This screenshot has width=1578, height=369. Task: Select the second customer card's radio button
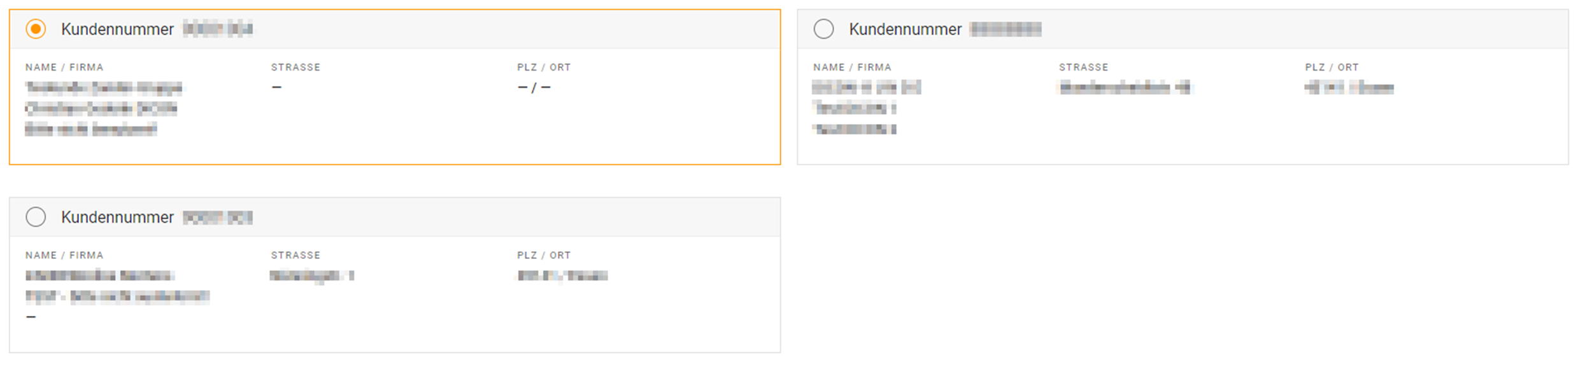tap(823, 29)
